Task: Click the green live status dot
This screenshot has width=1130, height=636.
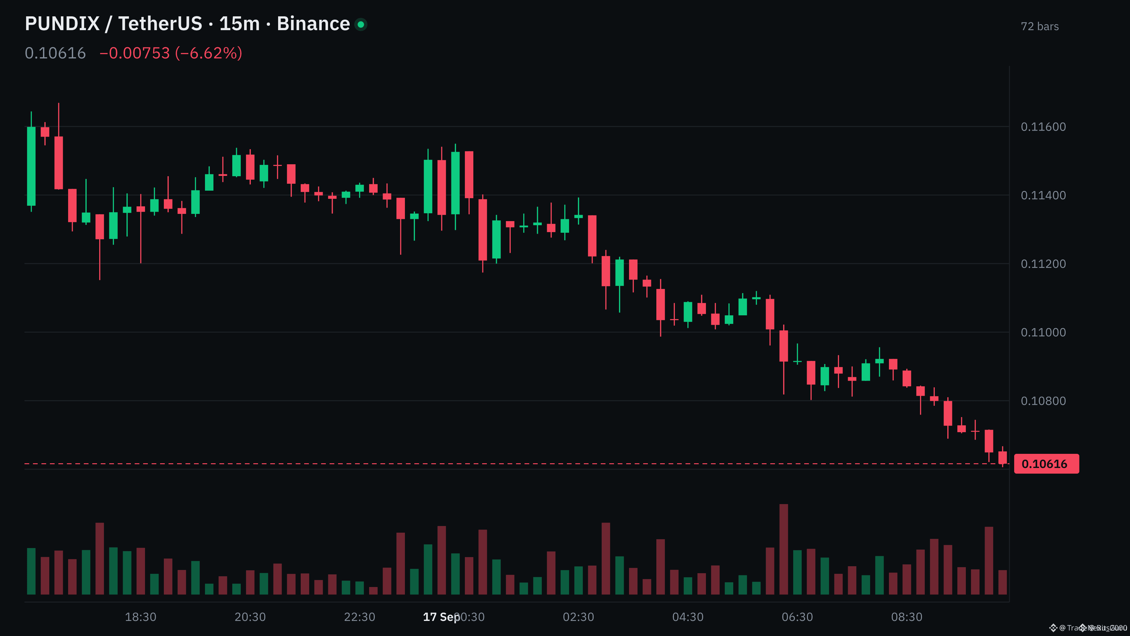Action: [361, 24]
